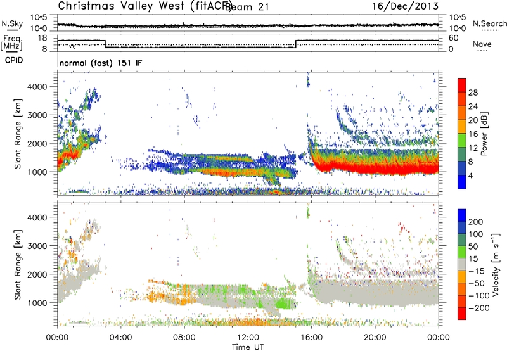Click the sky noise trace in top panel

pos(248,25)
